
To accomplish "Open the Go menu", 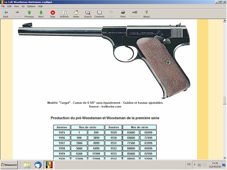I will tap(23, 6).
